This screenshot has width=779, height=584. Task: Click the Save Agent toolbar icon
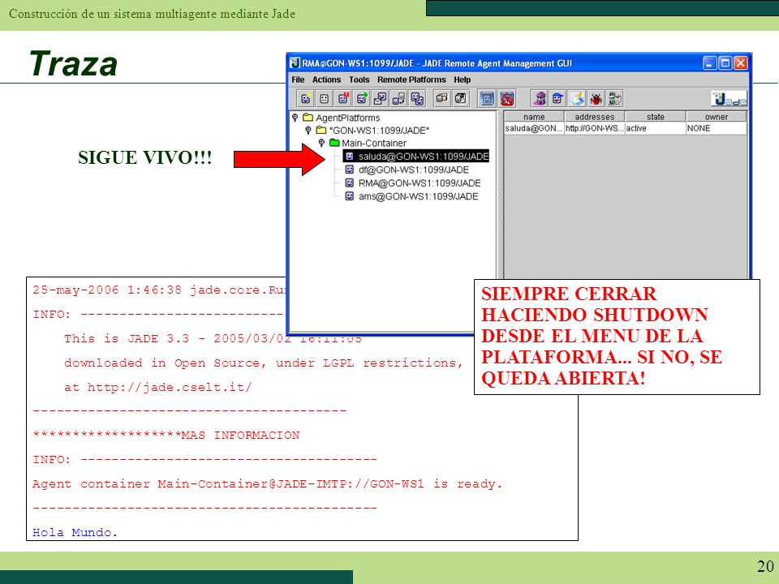pyautogui.click(x=461, y=98)
